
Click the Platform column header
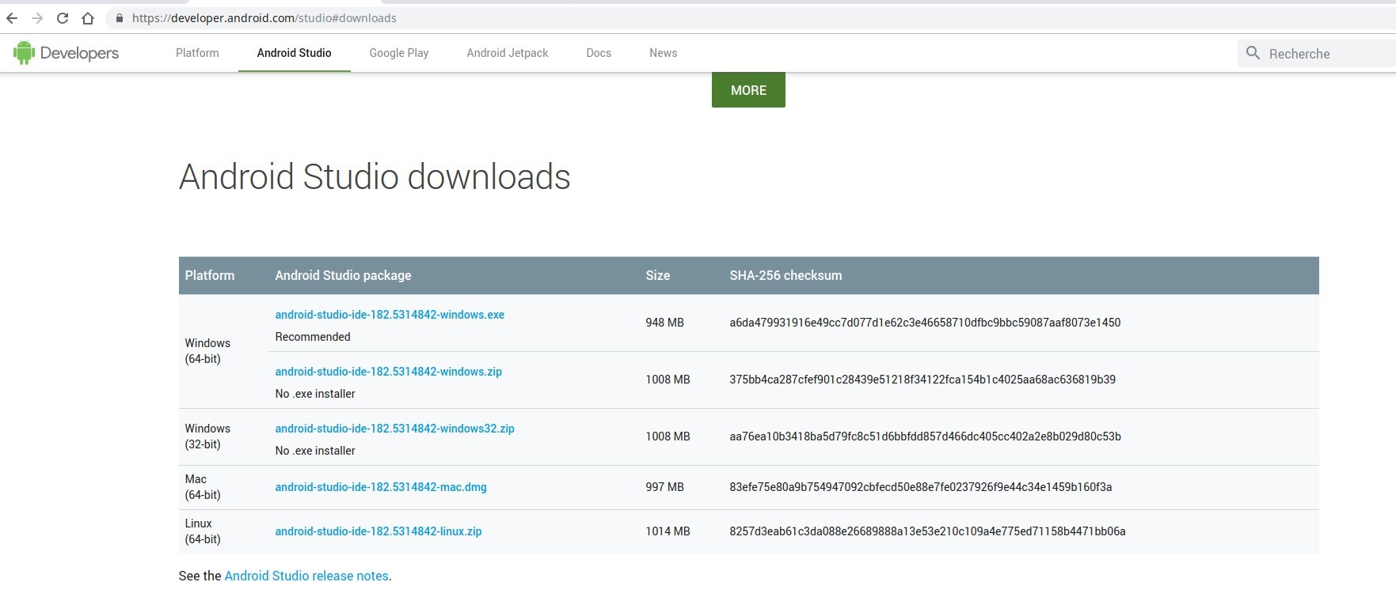[x=210, y=275]
